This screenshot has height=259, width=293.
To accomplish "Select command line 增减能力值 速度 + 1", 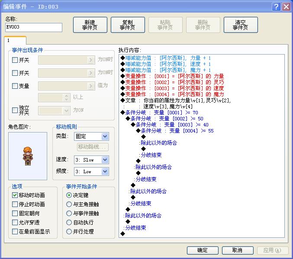I will (x=166, y=64).
